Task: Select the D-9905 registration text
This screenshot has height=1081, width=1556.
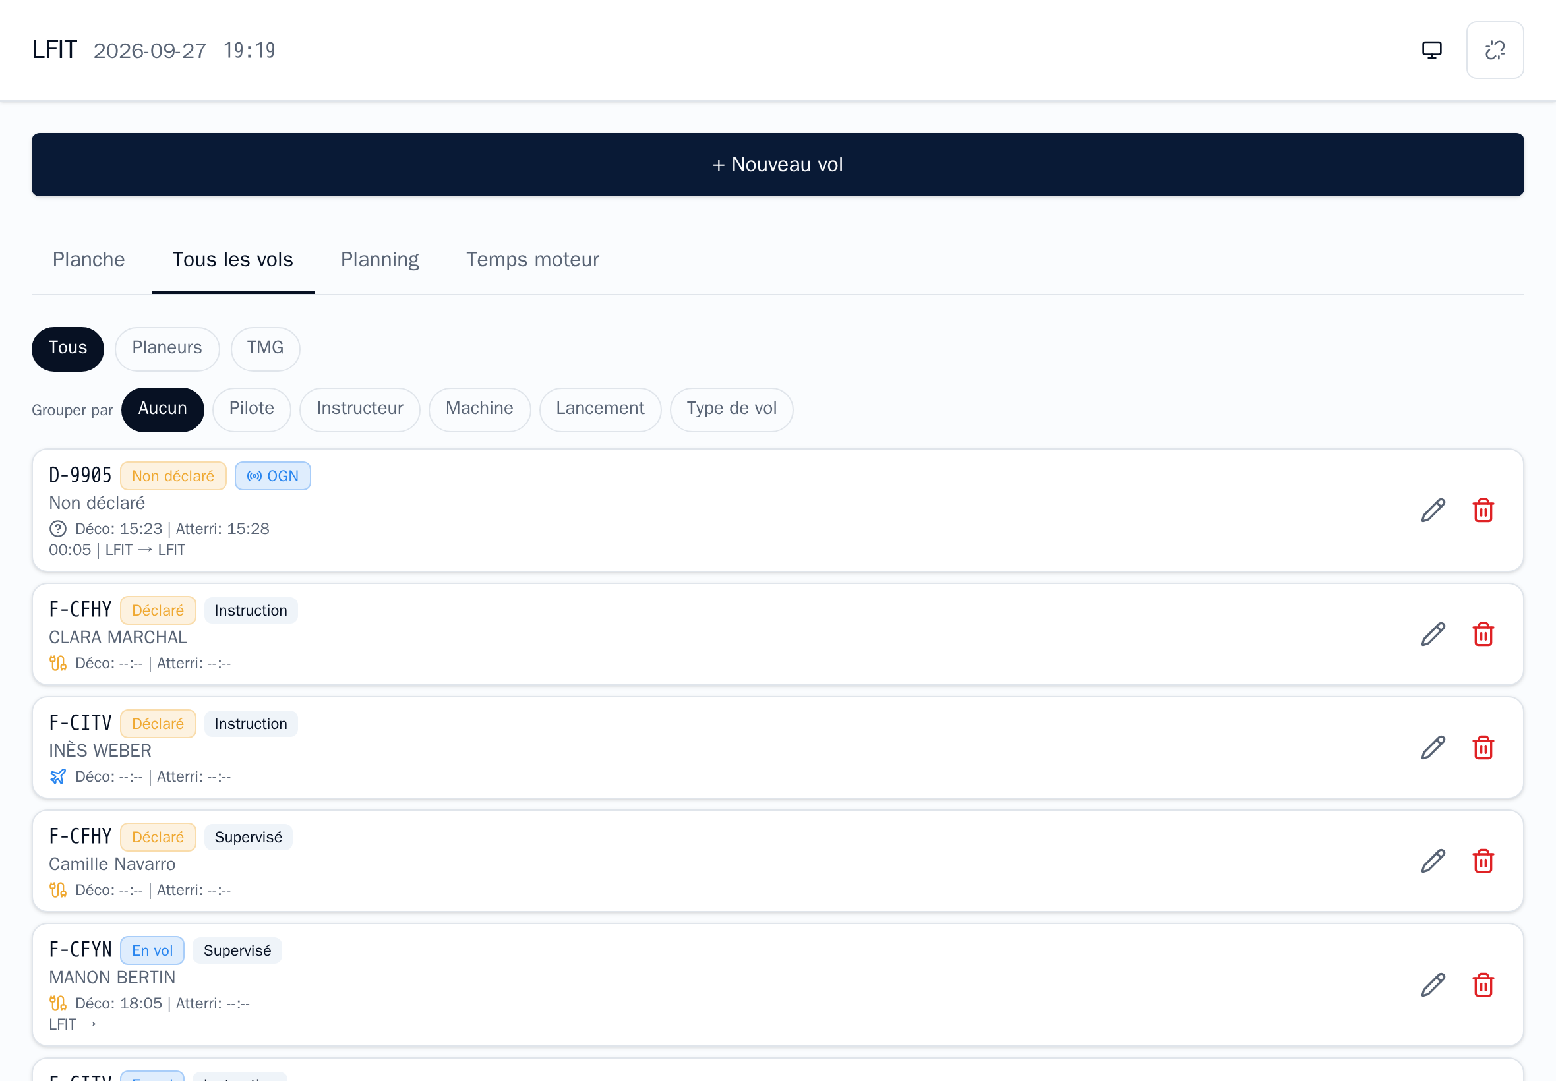Action: [80, 475]
